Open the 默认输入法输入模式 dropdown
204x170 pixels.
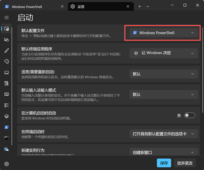(164, 95)
